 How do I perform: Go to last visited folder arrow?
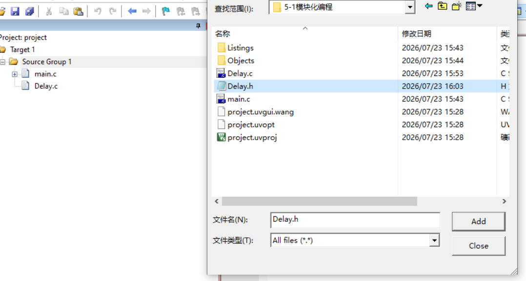click(x=428, y=6)
